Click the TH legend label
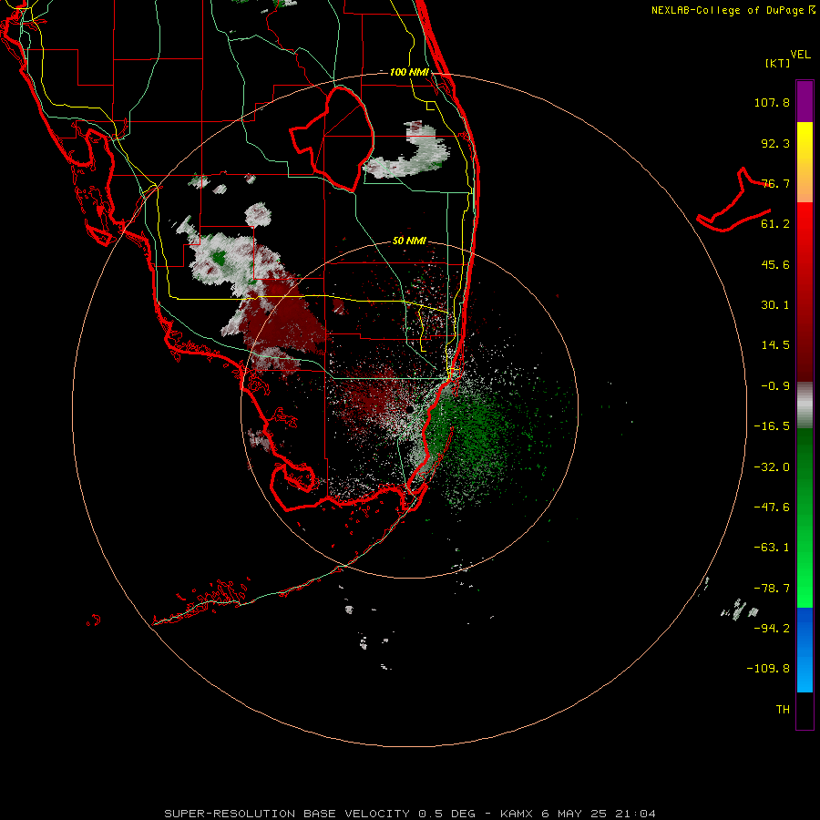This screenshot has width=820, height=820. pos(783,710)
